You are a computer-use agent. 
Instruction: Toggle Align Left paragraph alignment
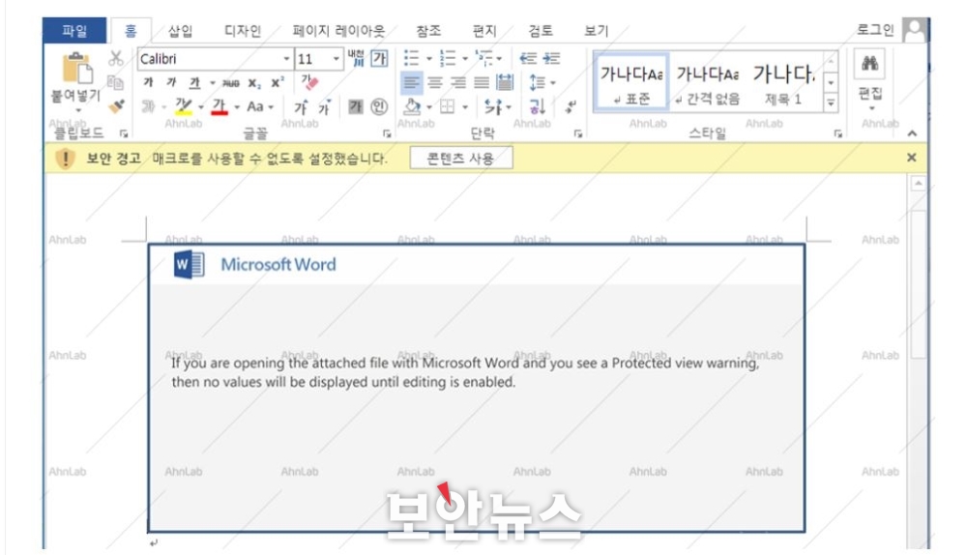[x=411, y=82]
